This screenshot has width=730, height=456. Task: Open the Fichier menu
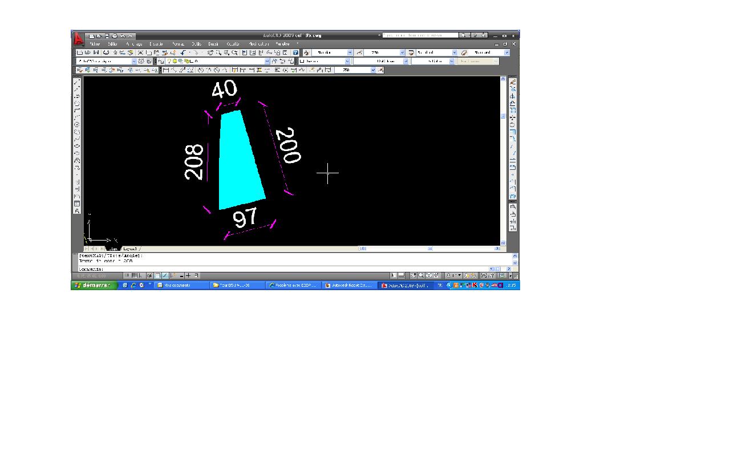click(95, 44)
